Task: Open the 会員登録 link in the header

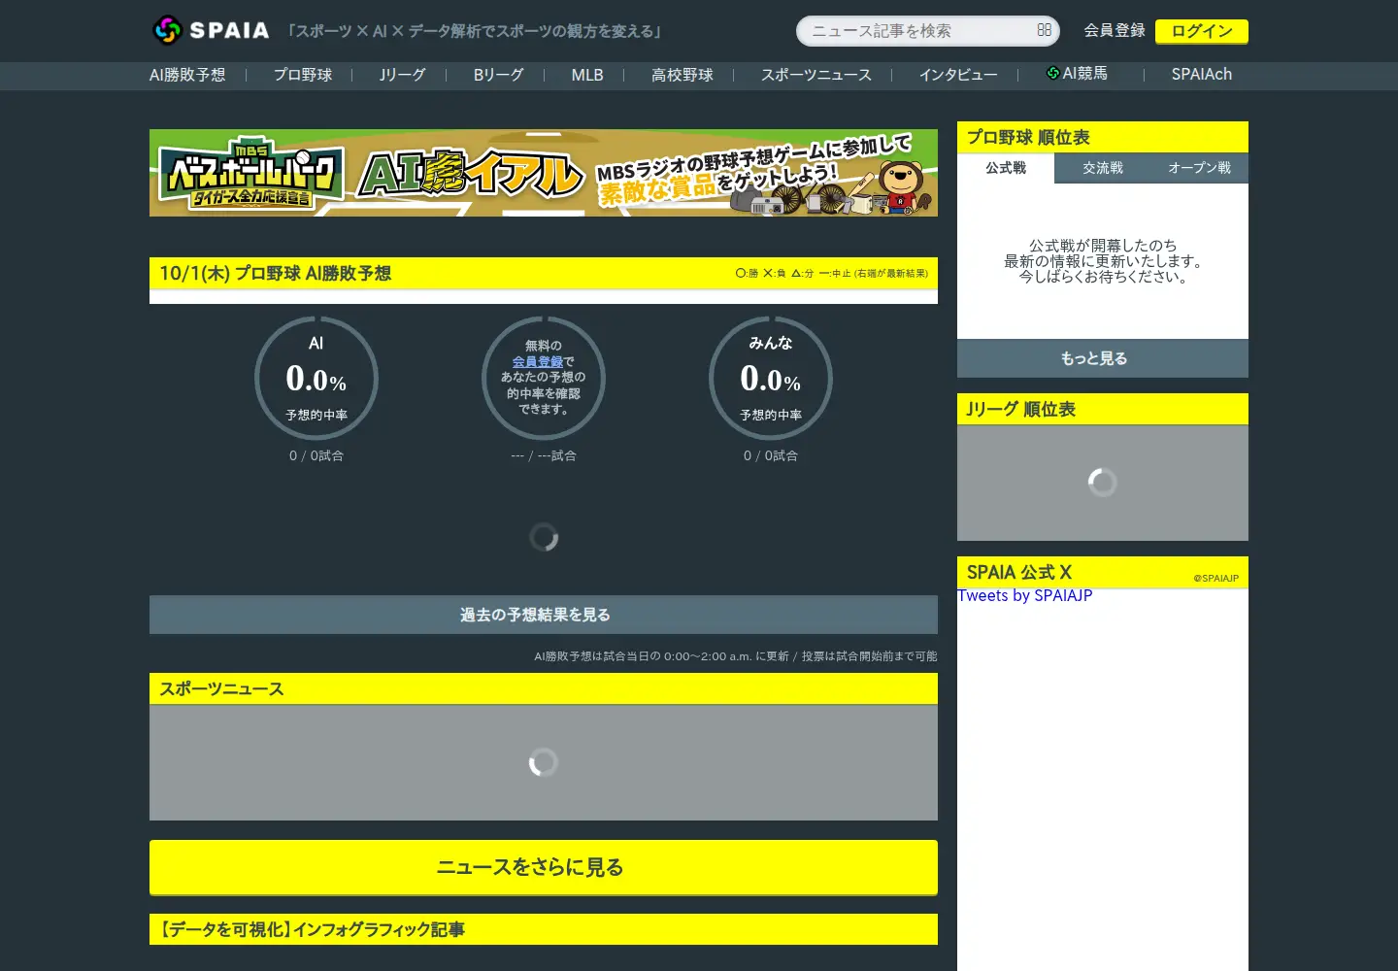Action: point(1115,31)
